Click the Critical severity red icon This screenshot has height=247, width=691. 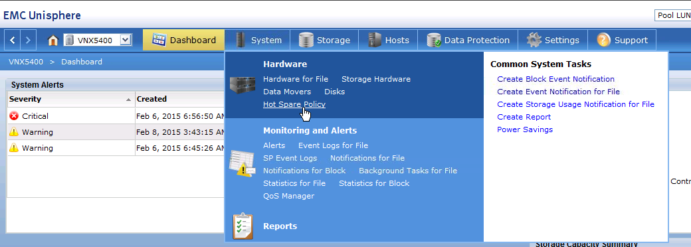[x=14, y=116]
